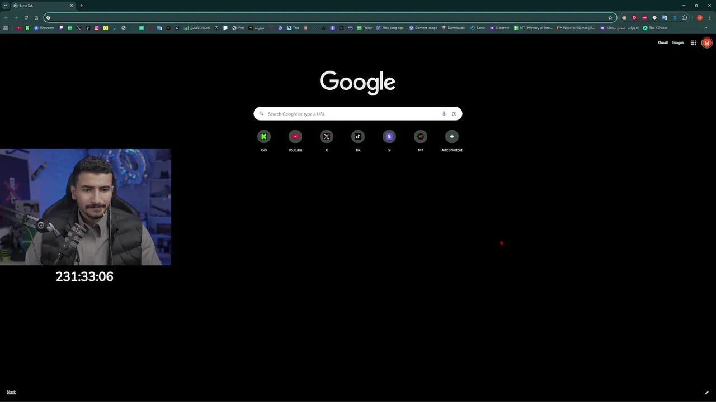This screenshot has width=716, height=402.
Task: Open the Tik shortcut tile
Action: pyautogui.click(x=358, y=141)
